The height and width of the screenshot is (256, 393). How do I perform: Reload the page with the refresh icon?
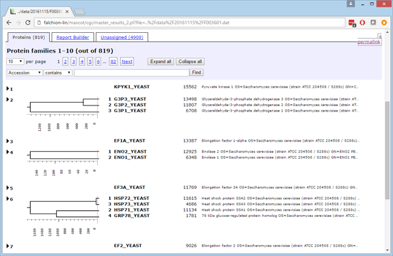tap(28, 23)
